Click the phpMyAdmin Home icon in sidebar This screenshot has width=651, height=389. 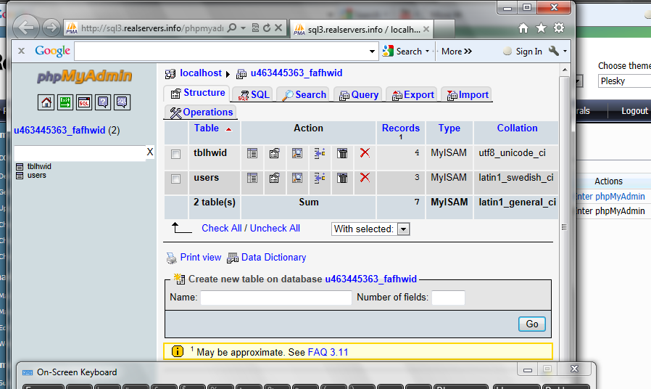[46, 102]
